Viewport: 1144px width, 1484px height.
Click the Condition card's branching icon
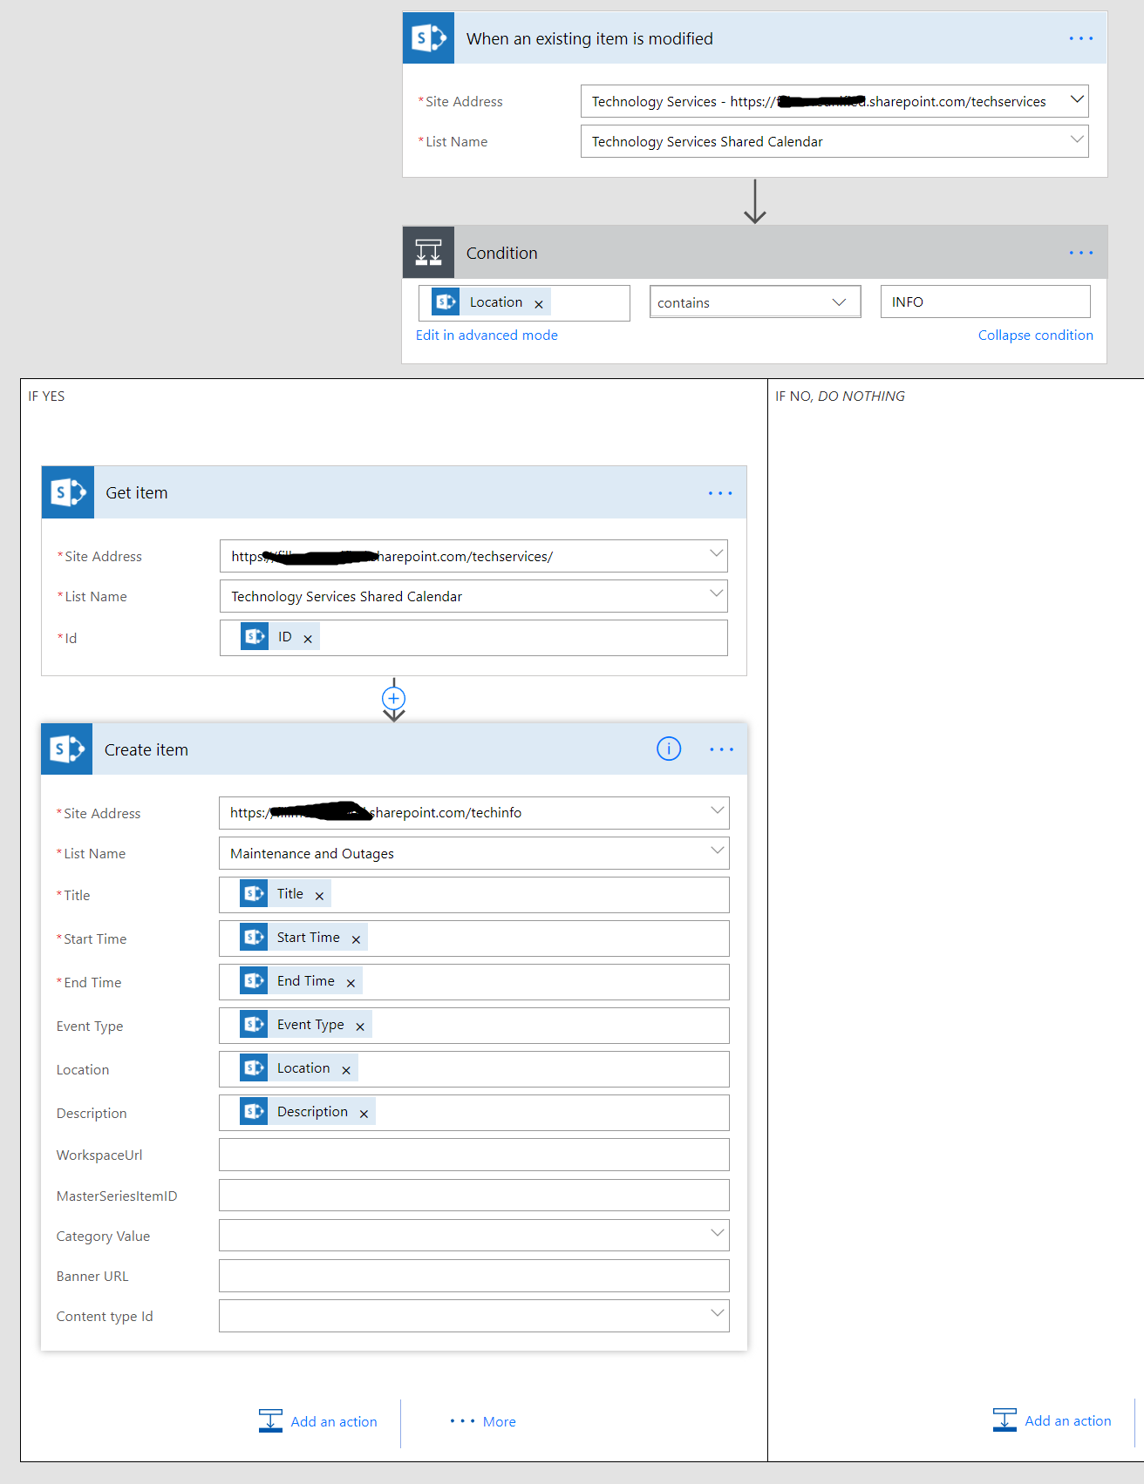point(428,253)
